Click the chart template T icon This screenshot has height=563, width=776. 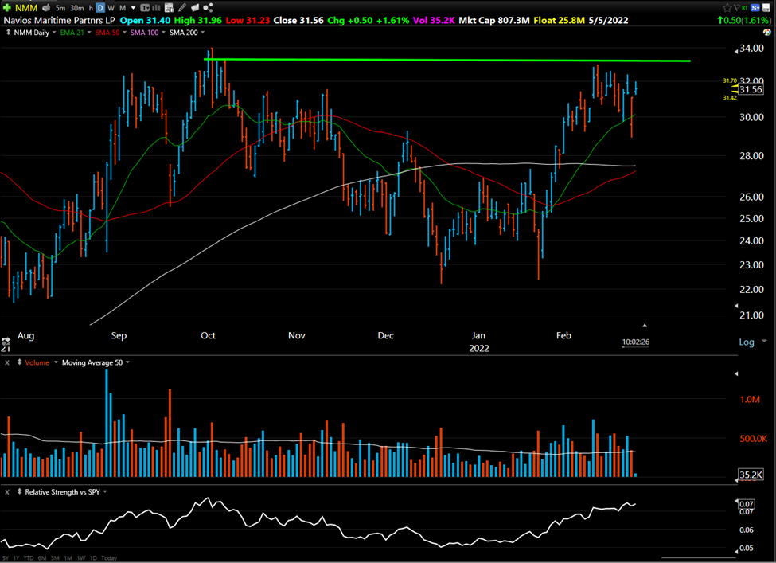point(145,7)
